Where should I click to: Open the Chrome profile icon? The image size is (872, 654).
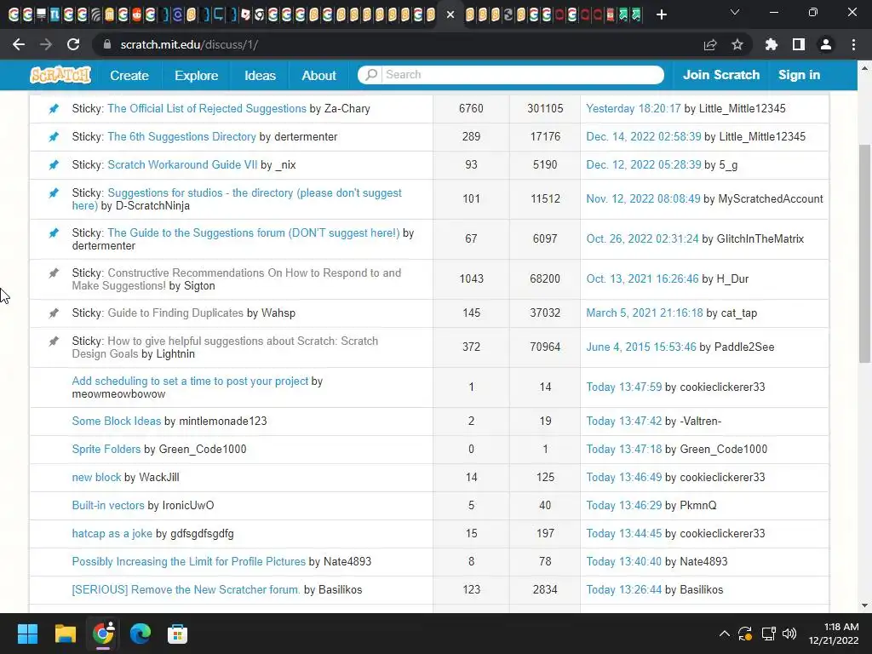(x=826, y=44)
